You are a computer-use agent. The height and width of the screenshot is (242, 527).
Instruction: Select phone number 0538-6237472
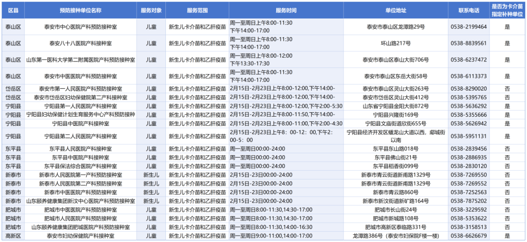468,60
